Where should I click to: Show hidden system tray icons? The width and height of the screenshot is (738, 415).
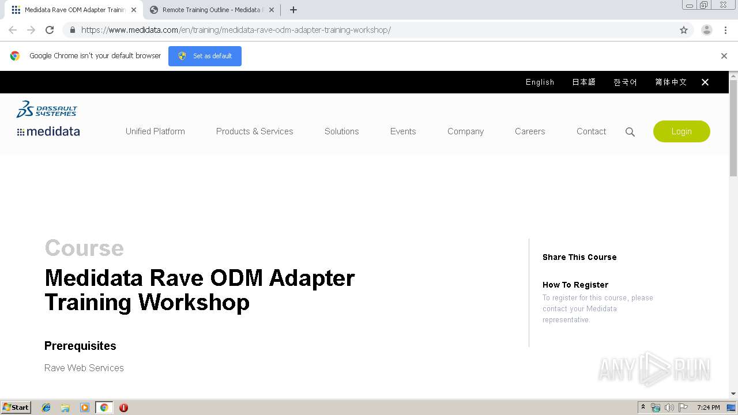(x=643, y=408)
